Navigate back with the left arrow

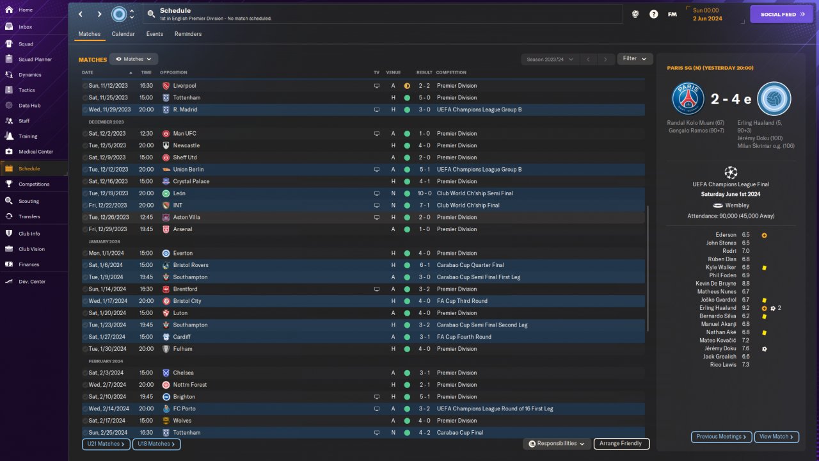pos(81,14)
